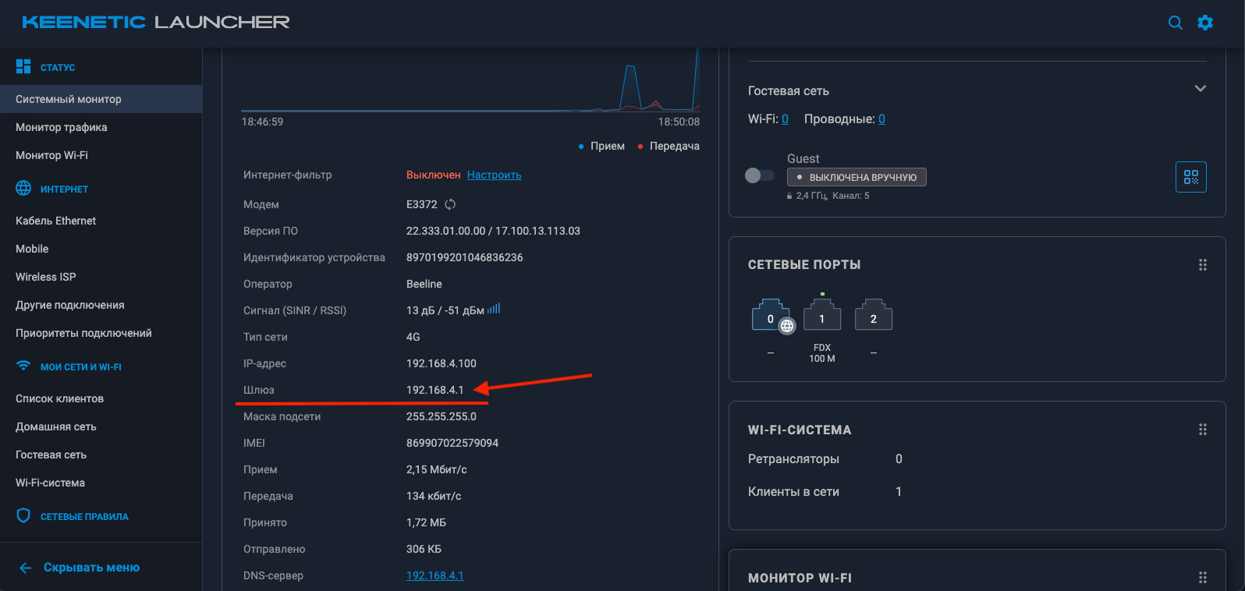Click the Выключена вручную status badge

coord(857,177)
